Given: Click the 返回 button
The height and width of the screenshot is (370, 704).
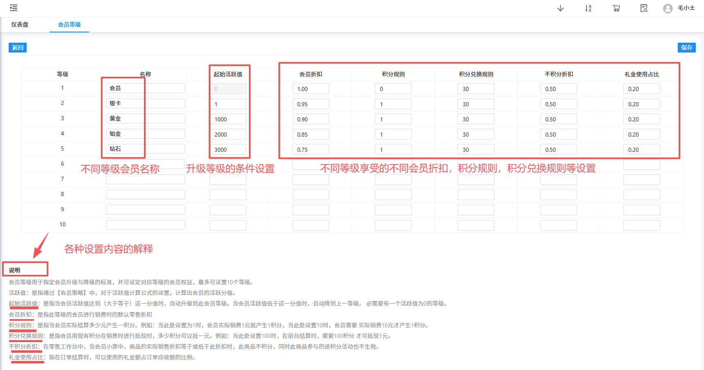Looking at the screenshot, I should pos(17,48).
